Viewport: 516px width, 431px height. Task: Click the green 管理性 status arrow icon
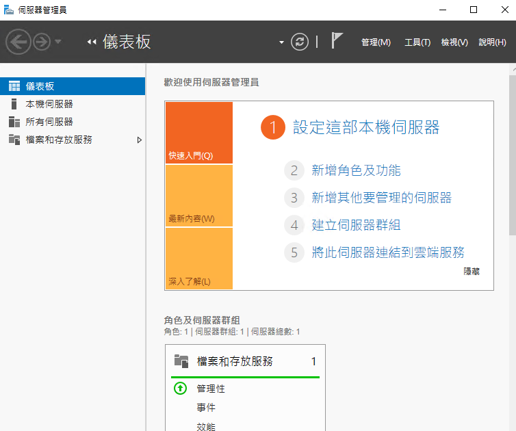(x=180, y=388)
